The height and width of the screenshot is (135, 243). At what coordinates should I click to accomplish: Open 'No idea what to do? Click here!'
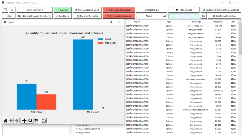[34, 16]
